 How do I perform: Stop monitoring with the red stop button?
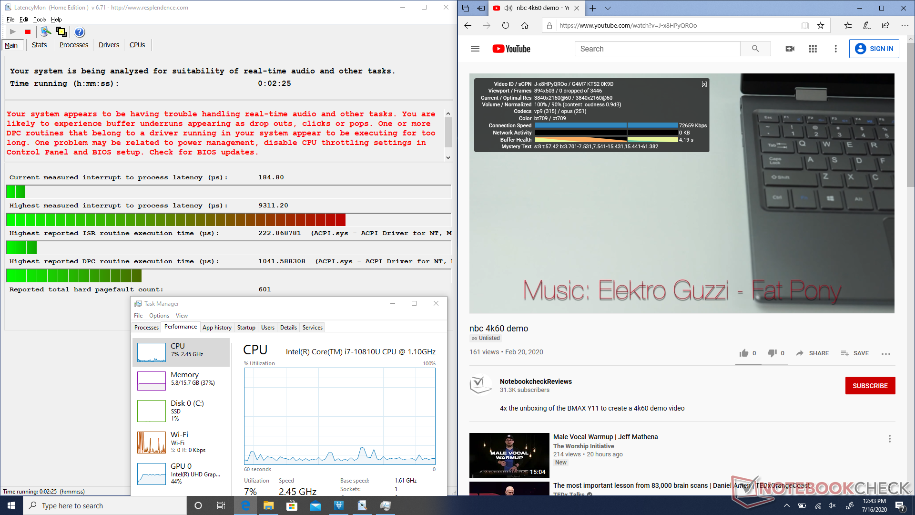28,32
